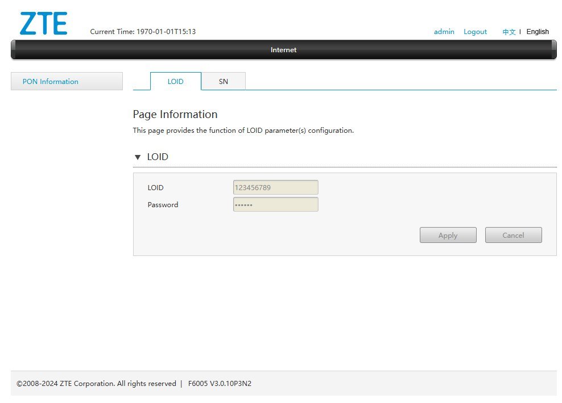The height and width of the screenshot is (403, 562).
Task: Click the ZTE logo
Action: pos(43,23)
